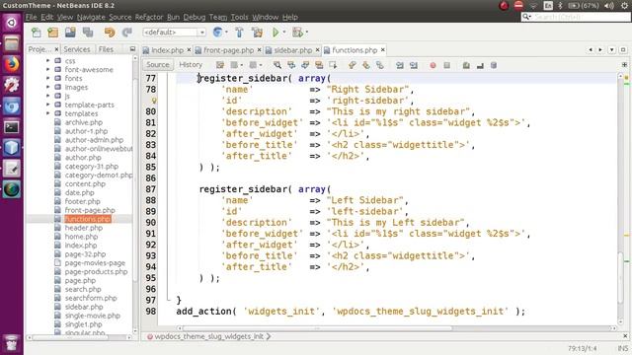Expand the templates folder node

pyautogui.click(x=48, y=113)
